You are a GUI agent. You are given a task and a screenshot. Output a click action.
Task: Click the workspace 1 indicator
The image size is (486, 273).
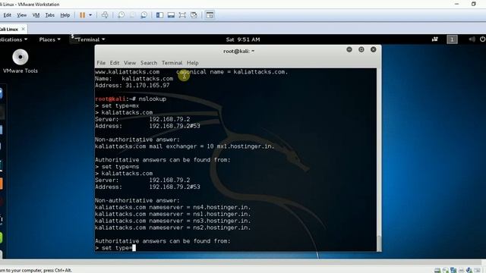[452, 39]
